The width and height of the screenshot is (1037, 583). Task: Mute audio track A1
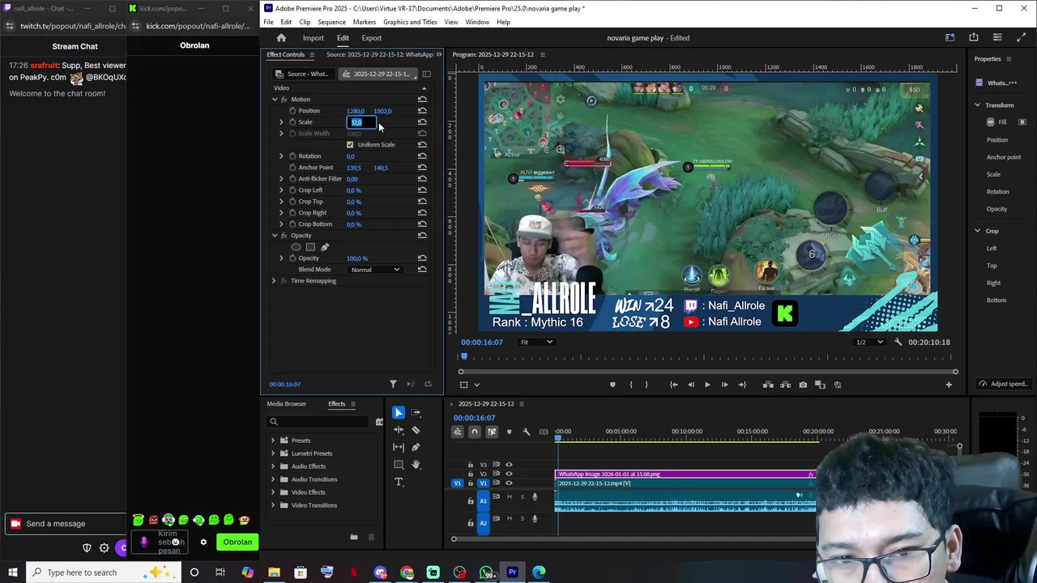tap(509, 496)
